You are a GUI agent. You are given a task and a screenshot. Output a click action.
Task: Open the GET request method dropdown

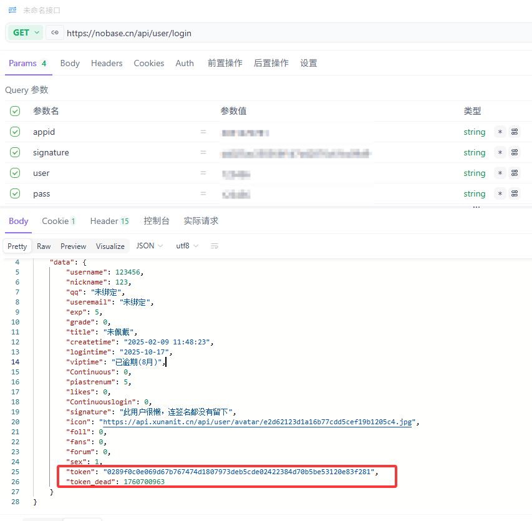26,32
